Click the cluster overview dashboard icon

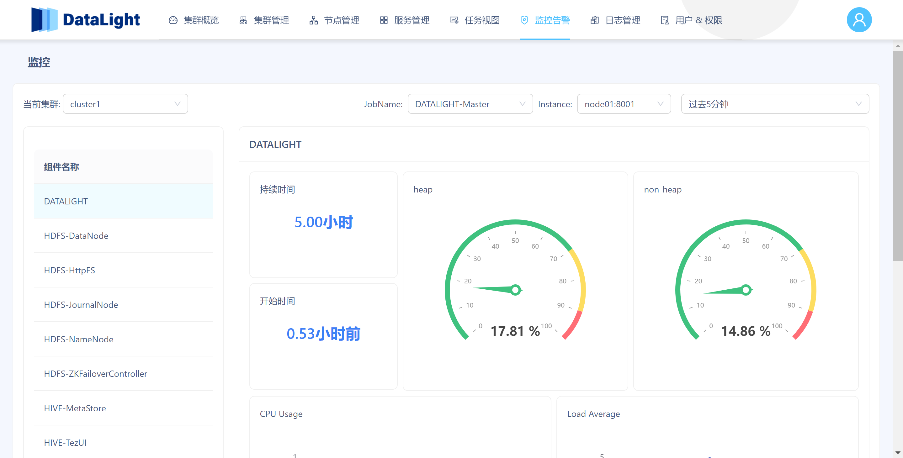click(173, 20)
